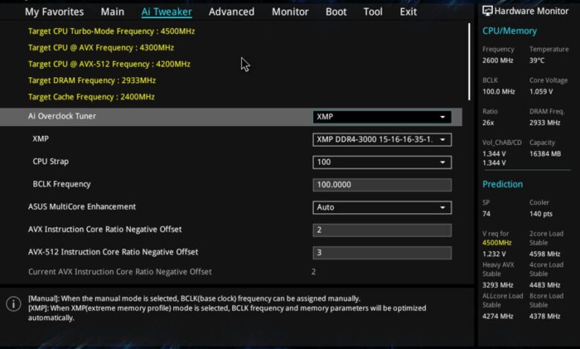Image resolution: width=580 pixels, height=349 pixels.
Task: Click Current AVX Instruction Core Ratio Negative Offset label
Action: pyautogui.click(x=120, y=272)
